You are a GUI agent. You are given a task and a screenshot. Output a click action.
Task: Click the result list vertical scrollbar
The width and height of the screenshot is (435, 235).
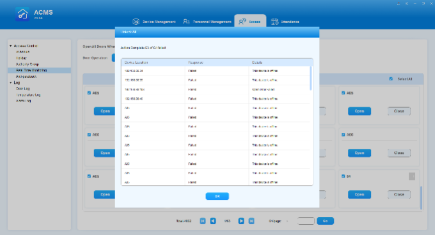311,78
